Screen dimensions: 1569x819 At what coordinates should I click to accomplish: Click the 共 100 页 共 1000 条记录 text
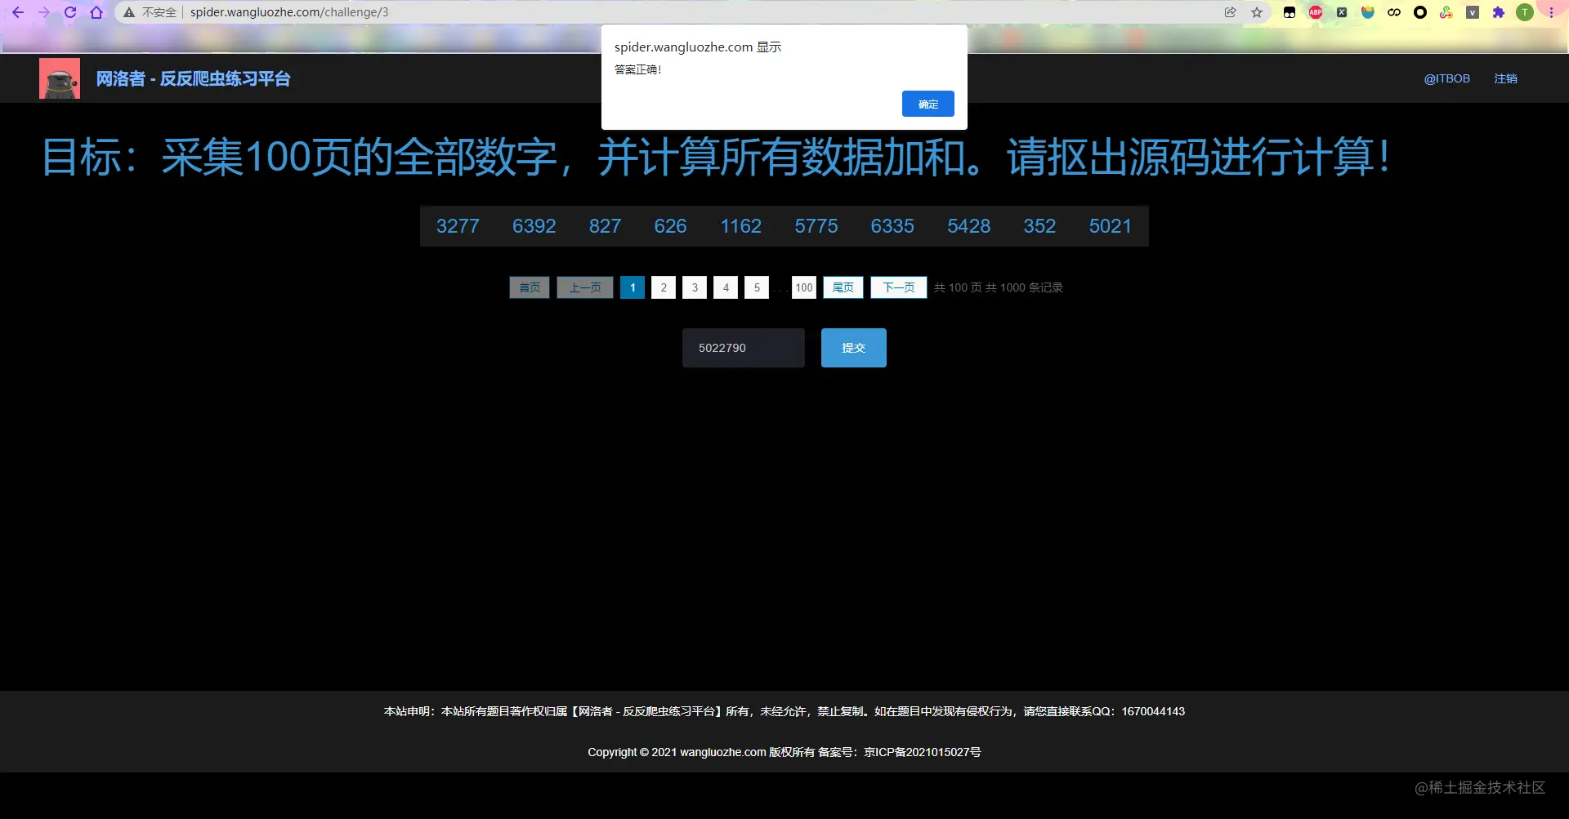[x=999, y=287]
